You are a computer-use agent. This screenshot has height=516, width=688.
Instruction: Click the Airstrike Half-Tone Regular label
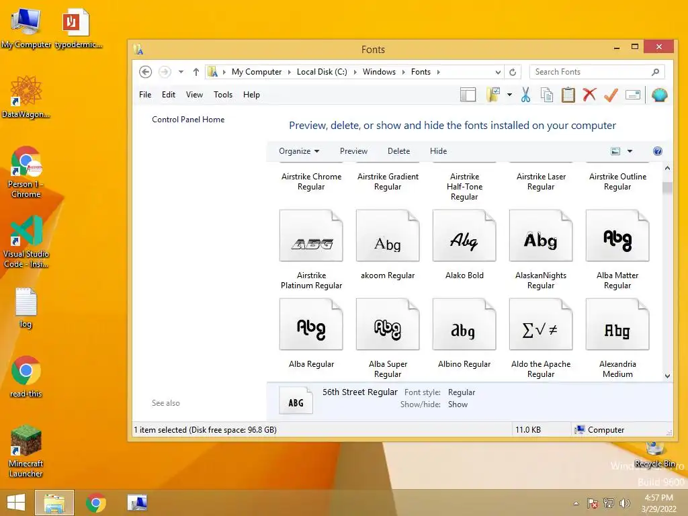464,187
